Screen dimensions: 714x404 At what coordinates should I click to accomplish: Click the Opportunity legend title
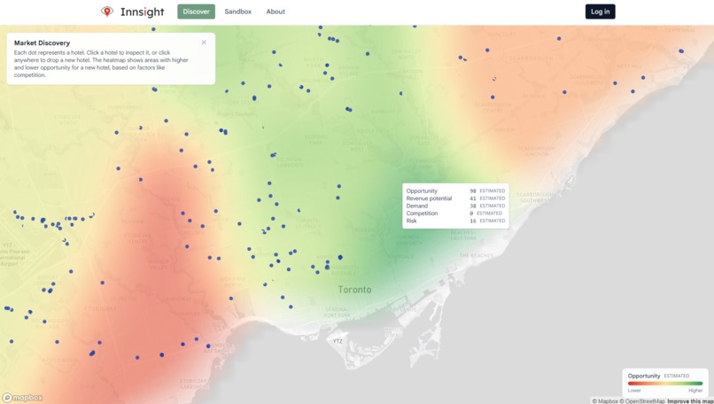coord(644,376)
